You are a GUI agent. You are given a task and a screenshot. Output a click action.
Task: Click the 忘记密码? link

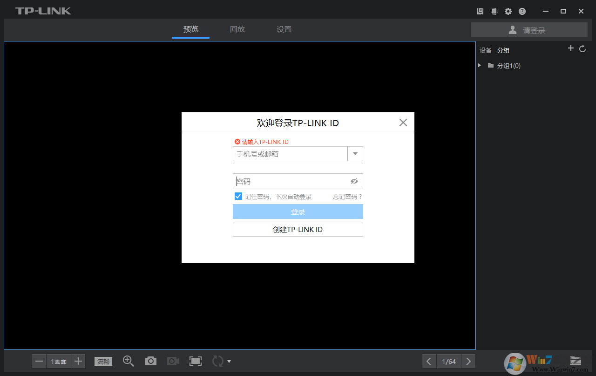(x=347, y=197)
